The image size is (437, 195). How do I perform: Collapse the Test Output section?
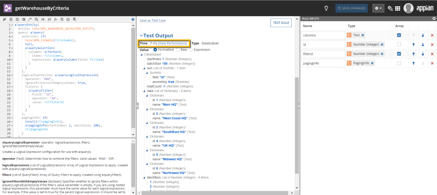click(141, 35)
